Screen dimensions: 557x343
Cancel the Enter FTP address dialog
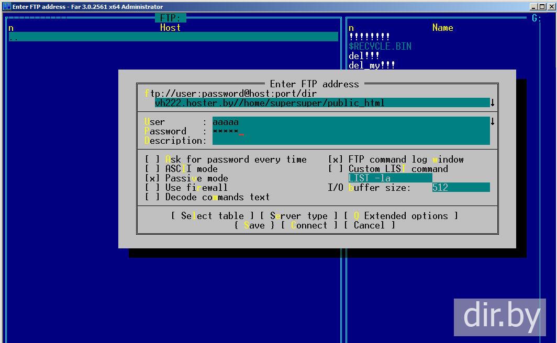pos(369,225)
